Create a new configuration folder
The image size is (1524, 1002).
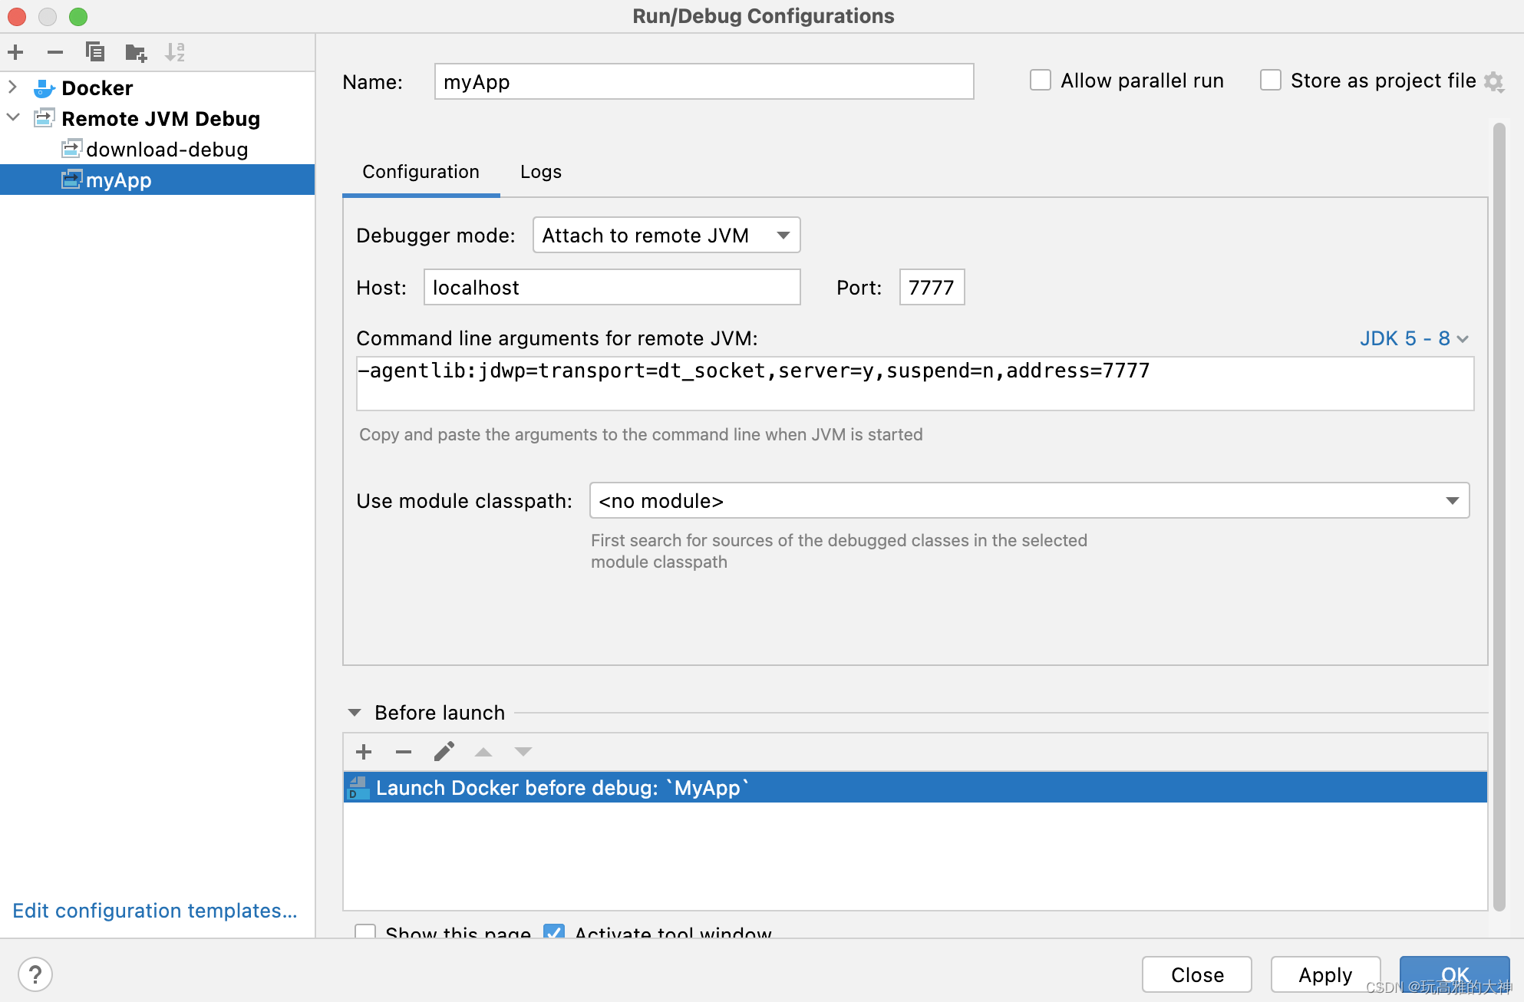(135, 52)
